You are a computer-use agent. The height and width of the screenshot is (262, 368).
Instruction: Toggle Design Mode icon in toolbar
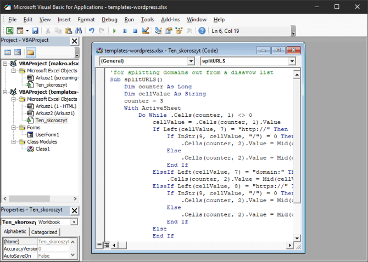(x=145, y=31)
